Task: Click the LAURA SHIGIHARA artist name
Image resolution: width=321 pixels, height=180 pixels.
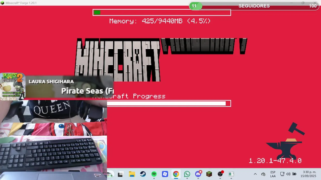Action: tap(51, 82)
